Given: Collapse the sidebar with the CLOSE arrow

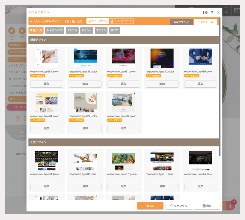Looking at the screenshot, I should (22, 134).
